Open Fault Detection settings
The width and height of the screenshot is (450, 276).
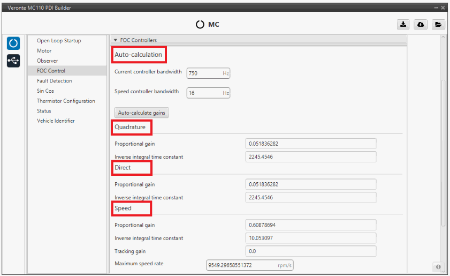(54, 81)
